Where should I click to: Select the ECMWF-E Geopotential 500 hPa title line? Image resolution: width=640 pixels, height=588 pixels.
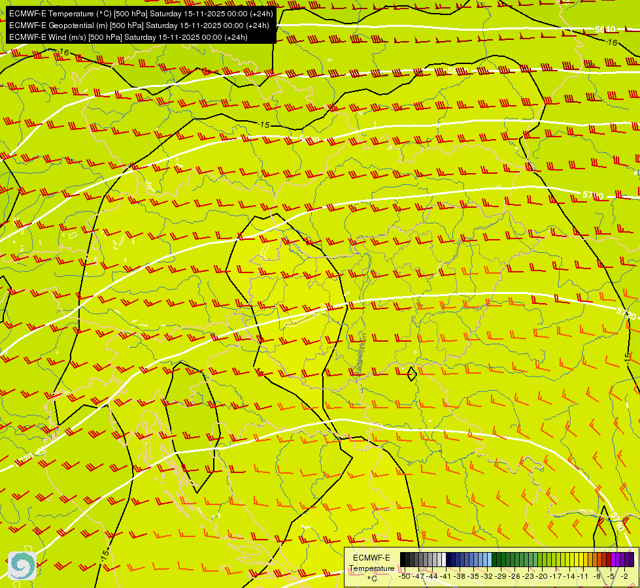tap(139, 25)
